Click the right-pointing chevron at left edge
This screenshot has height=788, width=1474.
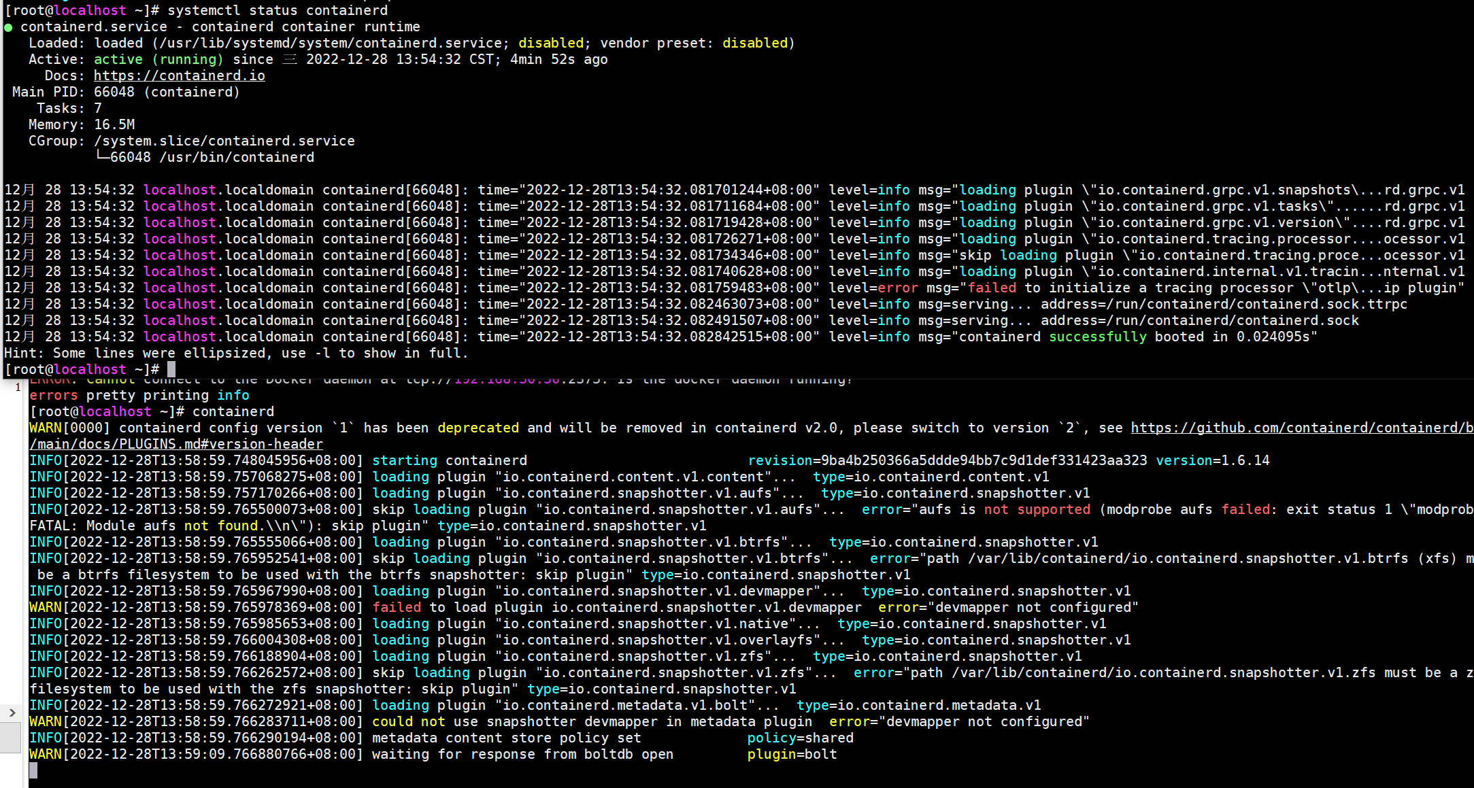12,713
